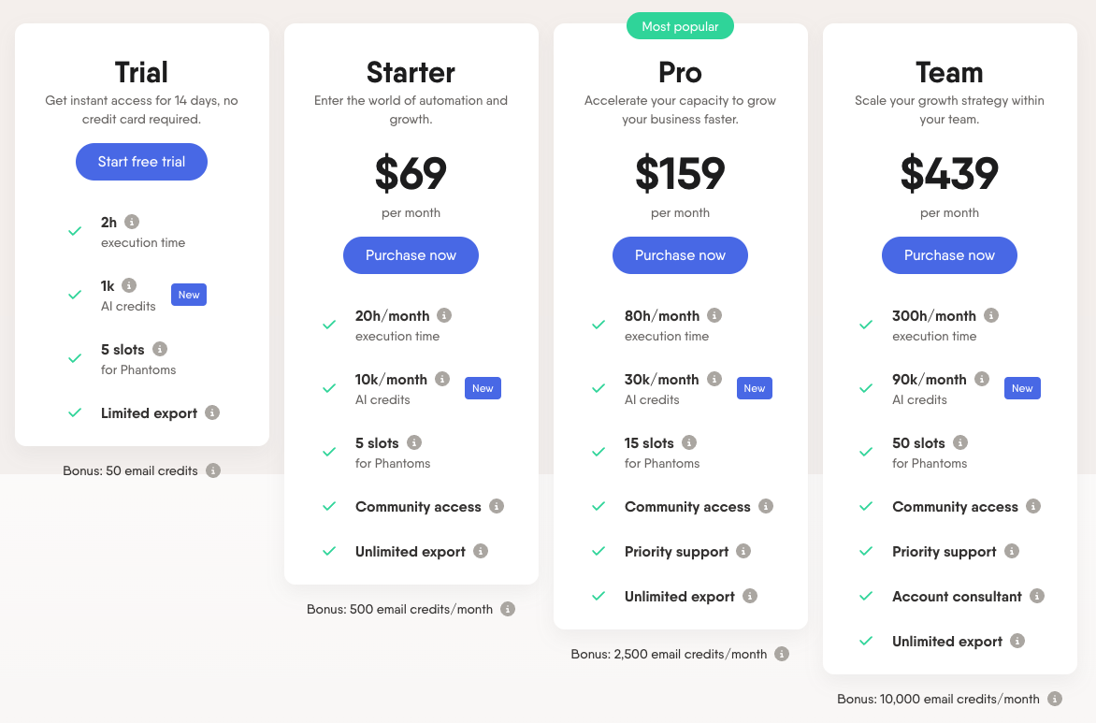Click the Start free trial button
This screenshot has height=723, width=1096.
(x=141, y=162)
